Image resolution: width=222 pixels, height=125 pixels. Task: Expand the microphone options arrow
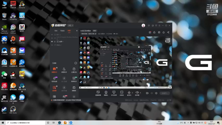132,93
